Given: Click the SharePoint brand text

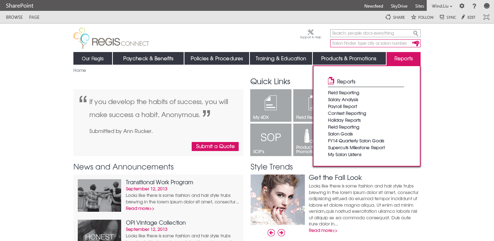Looking at the screenshot, I should pyautogui.click(x=20, y=5).
